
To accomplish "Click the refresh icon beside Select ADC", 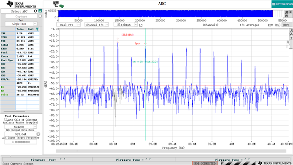I will click(36, 11).
